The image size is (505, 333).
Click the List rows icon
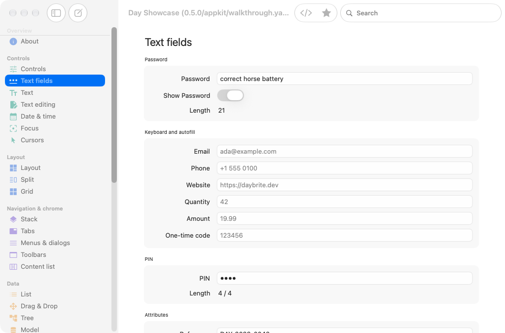pos(13,294)
